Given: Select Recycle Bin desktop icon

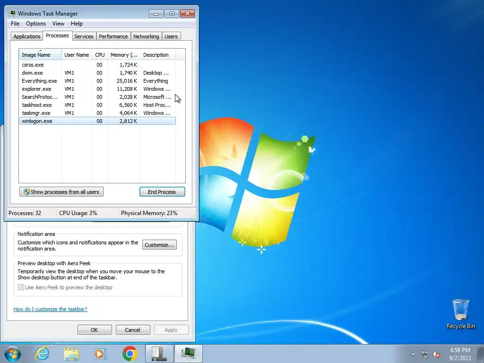Looking at the screenshot, I should [460, 314].
